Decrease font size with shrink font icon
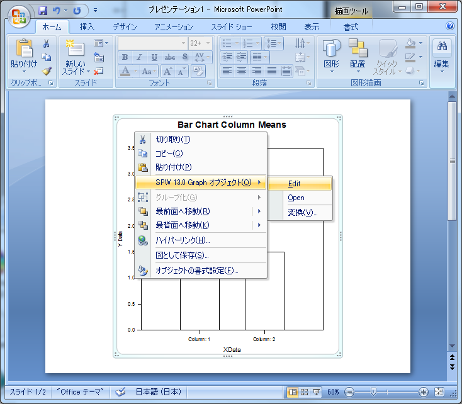Screen dimensions: 462x404 [x=182, y=71]
